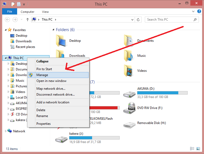The image size is (204, 154).
Task: Expand the Music node in navigation tree
Action: [x=8, y=81]
